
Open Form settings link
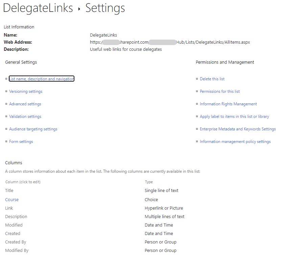(x=21, y=142)
